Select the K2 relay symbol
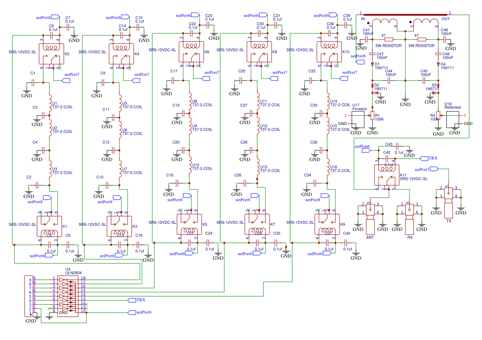 click(x=51, y=54)
